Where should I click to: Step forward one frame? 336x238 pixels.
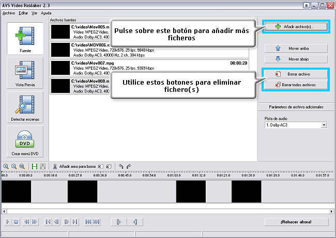67,221
